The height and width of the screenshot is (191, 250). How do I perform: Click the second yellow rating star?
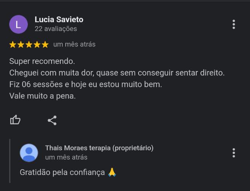coord(21,45)
